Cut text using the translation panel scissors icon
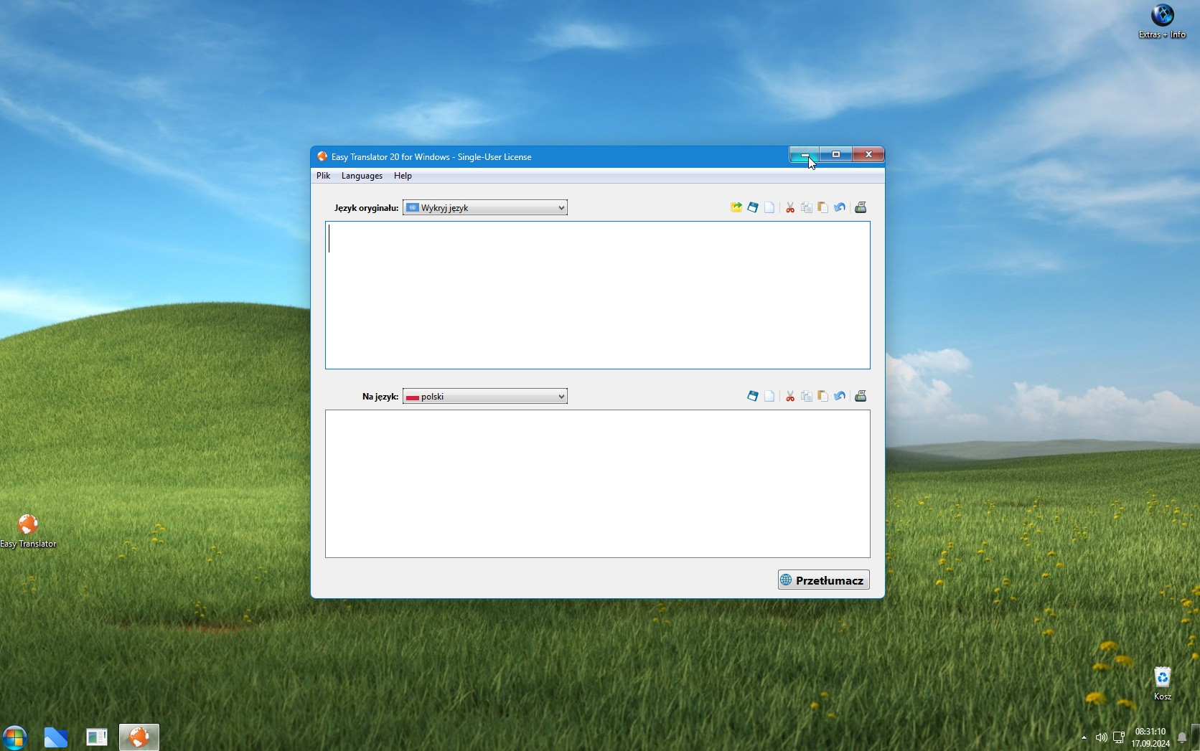Viewport: 1200px width, 751px height. [x=790, y=397]
